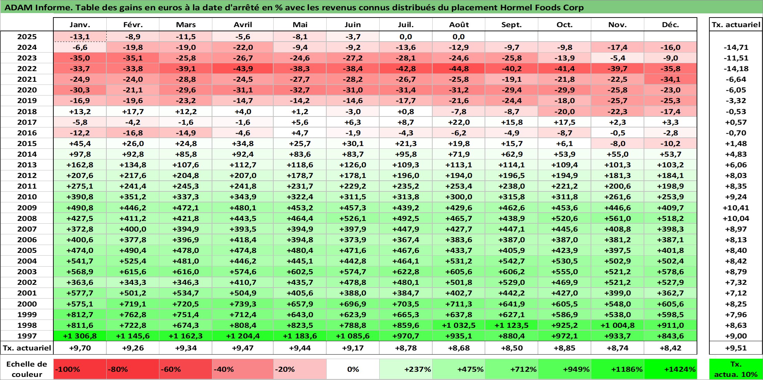The height and width of the screenshot is (380, 763).
Task: Select cell '+561,0' in November 2008
Action: coord(617,219)
